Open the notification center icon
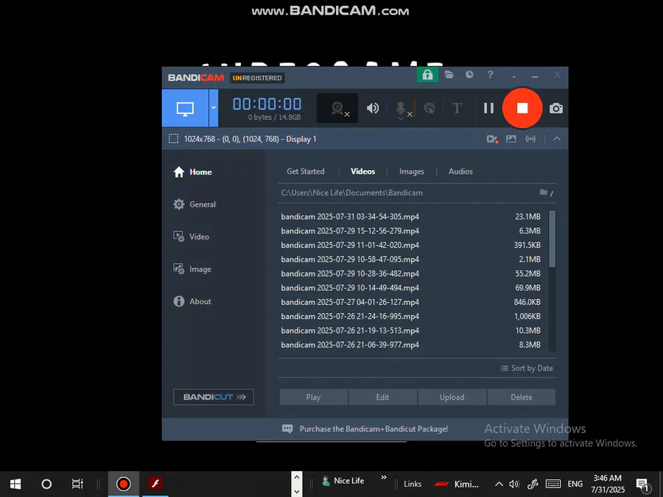This screenshot has width=663, height=497. point(642,484)
